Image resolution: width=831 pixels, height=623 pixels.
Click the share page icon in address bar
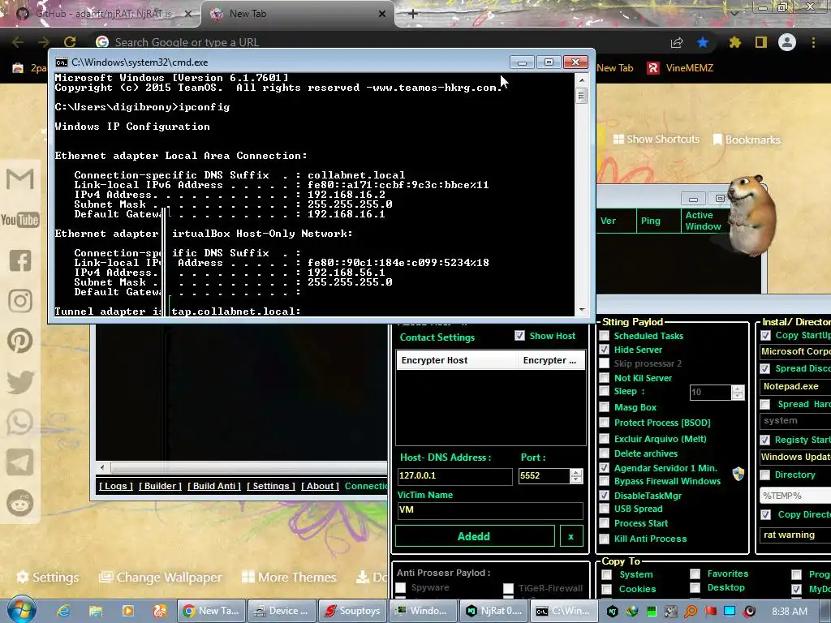tap(677, 42)
